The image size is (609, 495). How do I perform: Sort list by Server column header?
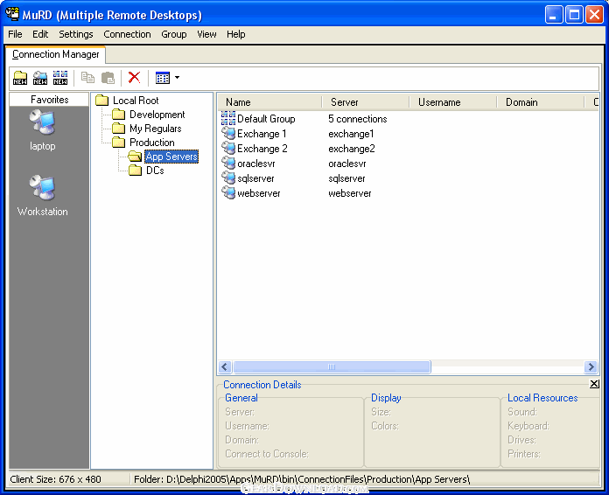click(x=344, y=102)
